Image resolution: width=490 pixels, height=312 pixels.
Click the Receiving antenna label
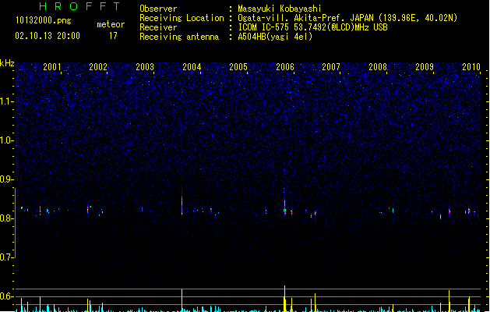(x=179, y=37)
